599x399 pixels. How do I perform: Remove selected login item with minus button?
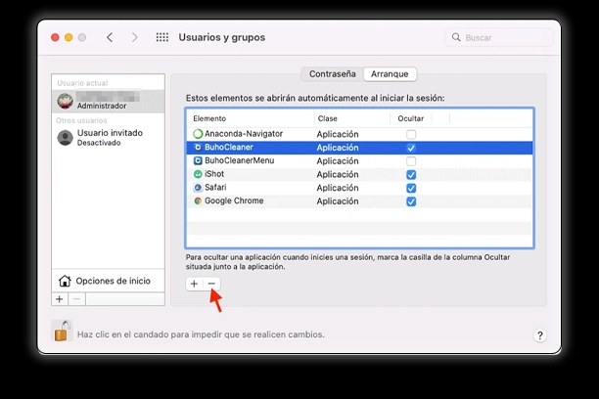coord(211,284)
